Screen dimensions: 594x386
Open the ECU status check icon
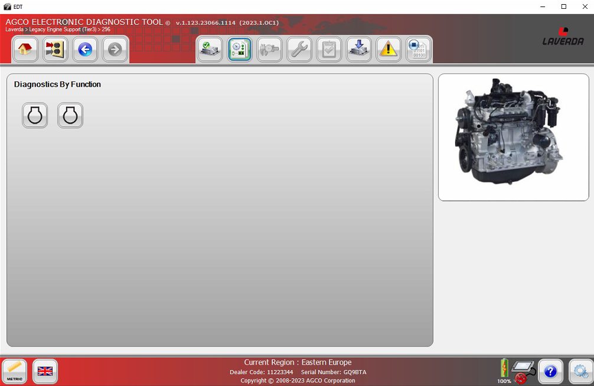tap(210, 49)
